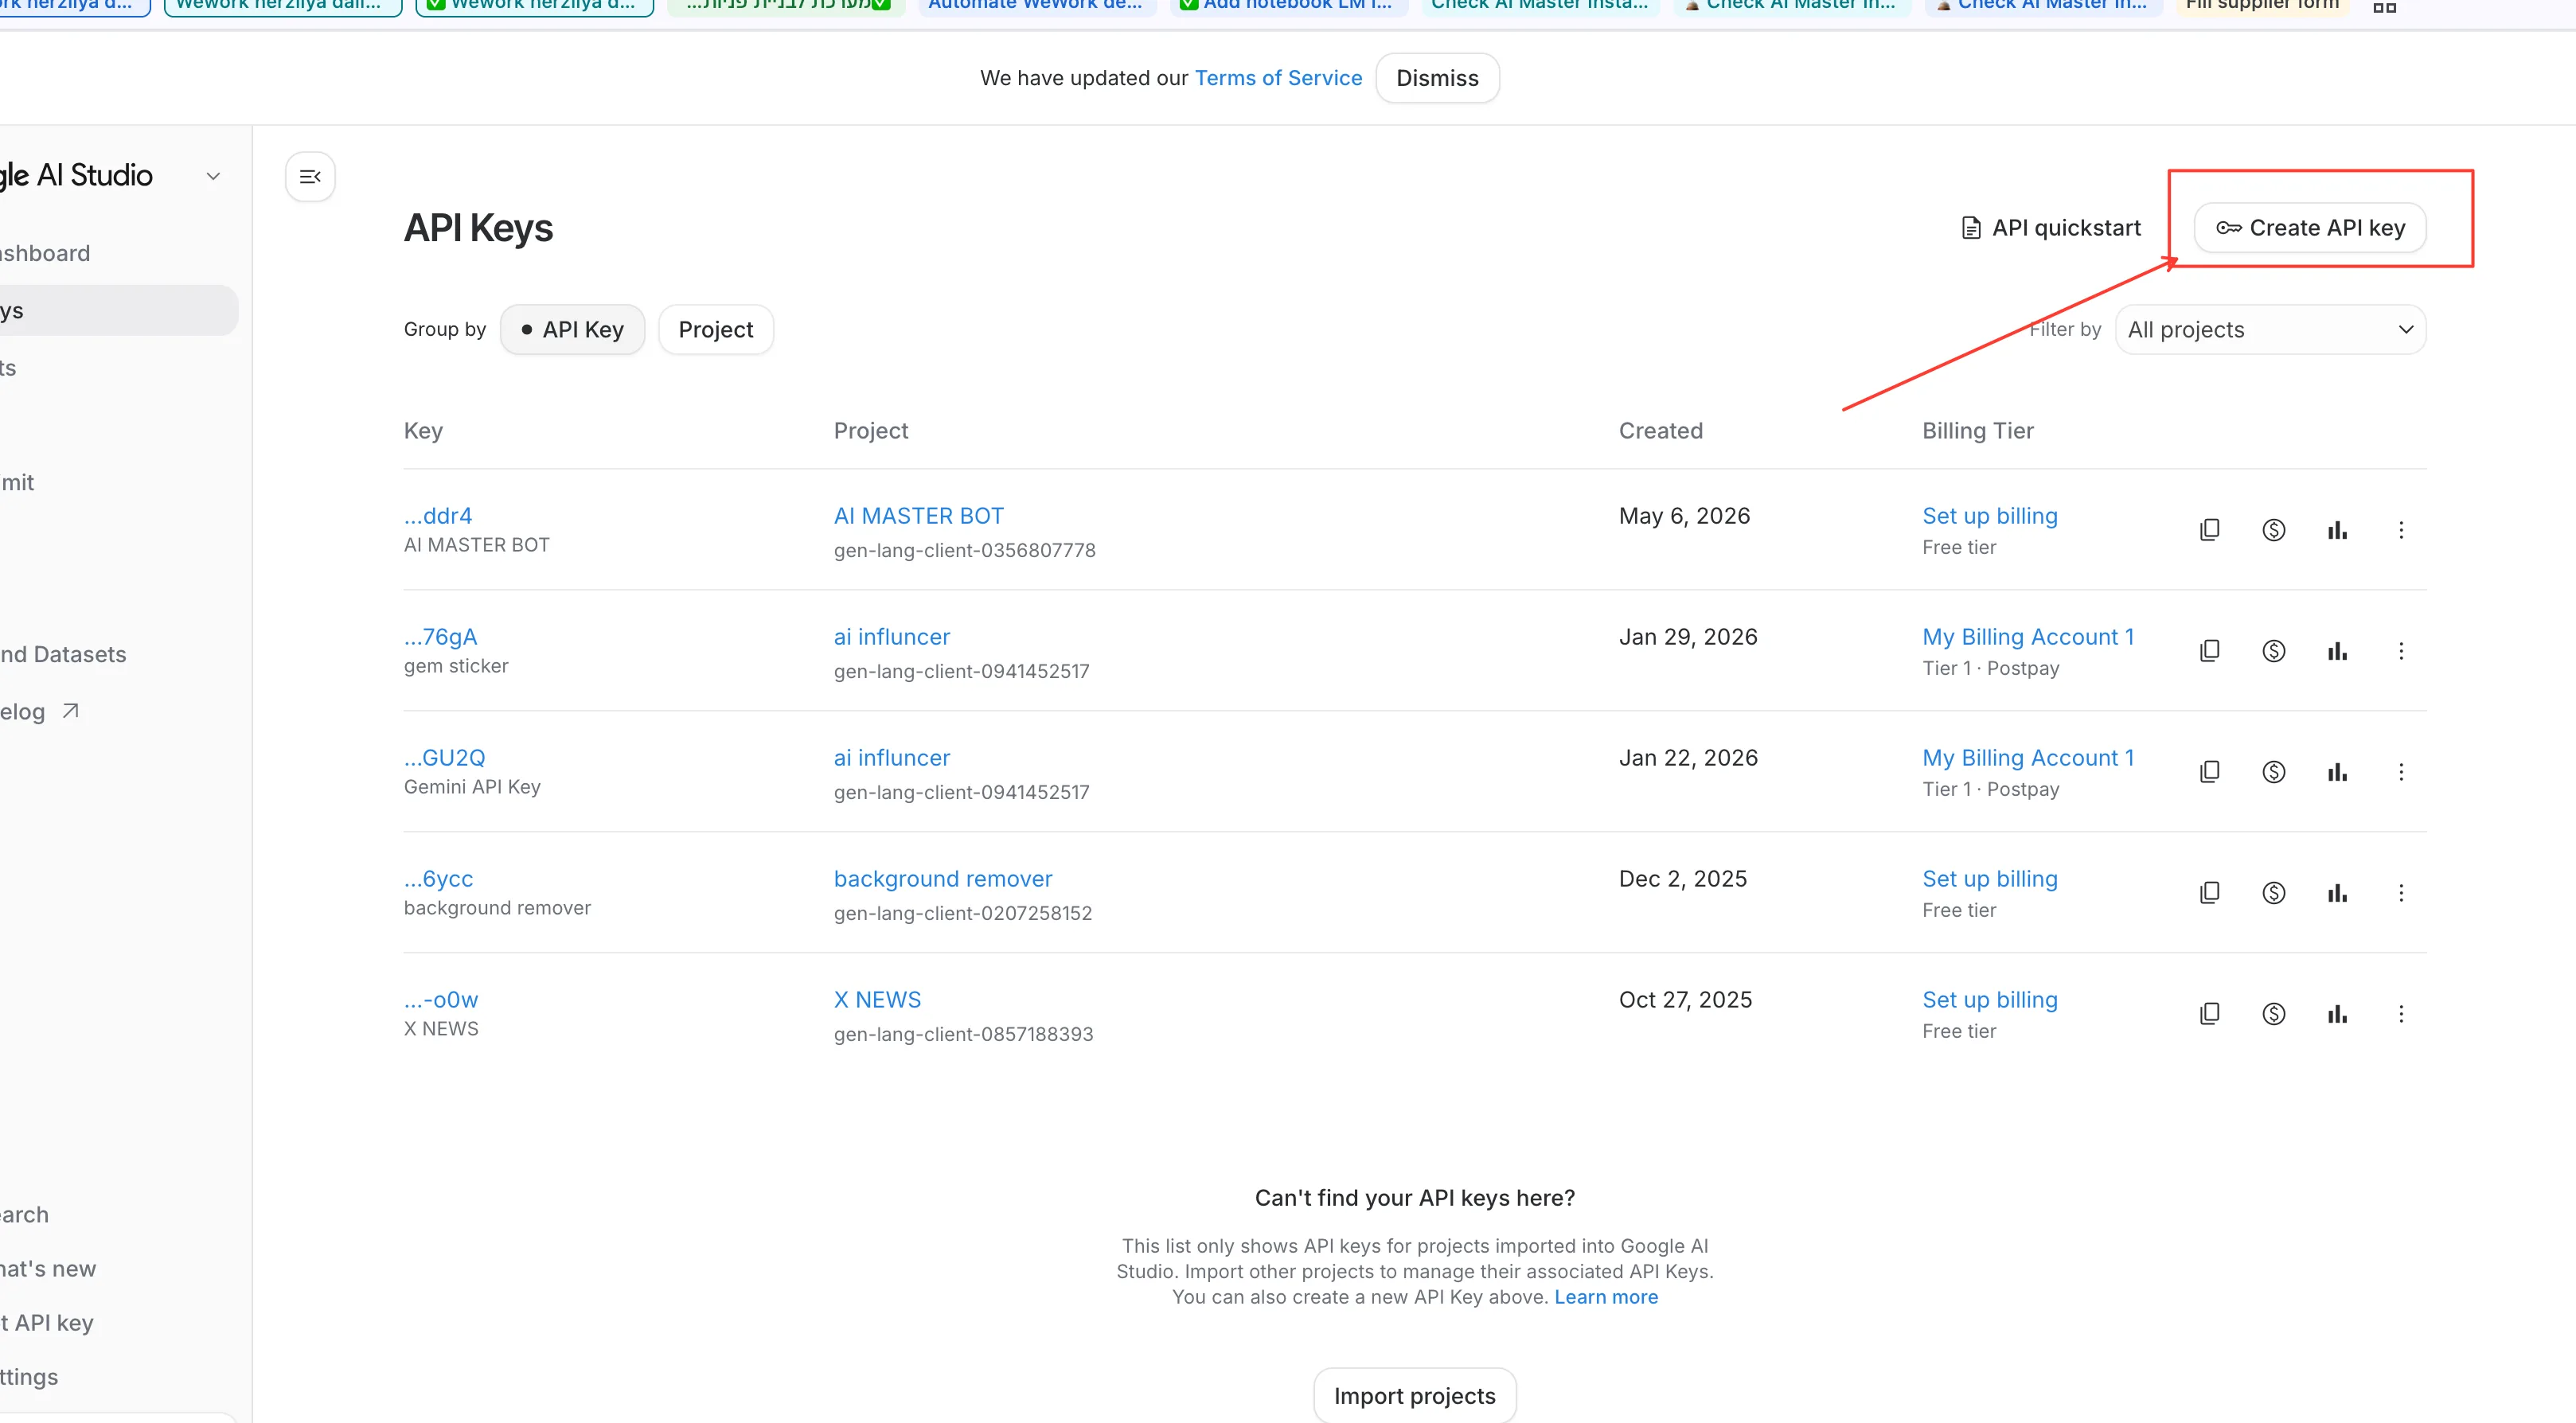This screenshot has height=1423, width=2576.
Task: Open ai influncer project in the ...GU2Q row
Action: [892, 758]
